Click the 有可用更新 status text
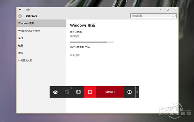Image resolution: width=194 pixels, height=122 pixels. pyautogui.click(x=76, y=32)
